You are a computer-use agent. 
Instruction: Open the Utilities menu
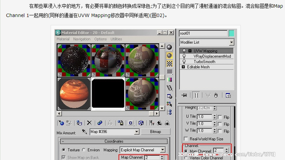[116, 39]
